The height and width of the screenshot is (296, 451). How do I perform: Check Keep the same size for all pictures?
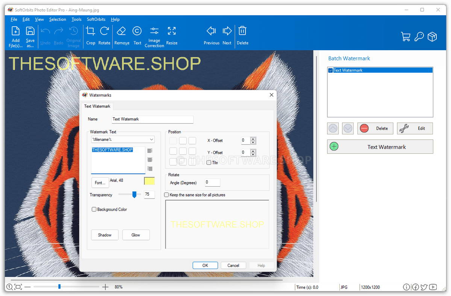[x=166, y=195]
